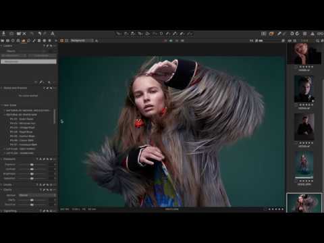324x243 pixels.
Task: Select the pick color eyedropper toolbar icon
Action: point(279,34)
